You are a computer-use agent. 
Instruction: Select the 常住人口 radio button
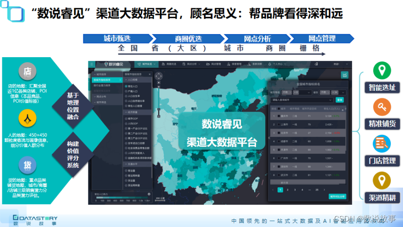click(126, 86)
